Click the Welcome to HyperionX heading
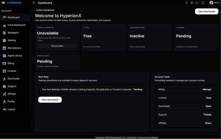Screen dimensions: 221x139 tap(58, 16)
